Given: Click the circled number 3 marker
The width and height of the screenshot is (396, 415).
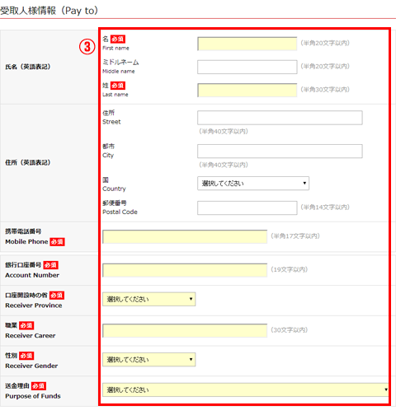Looking at the screenshot, I should (87, 47).
